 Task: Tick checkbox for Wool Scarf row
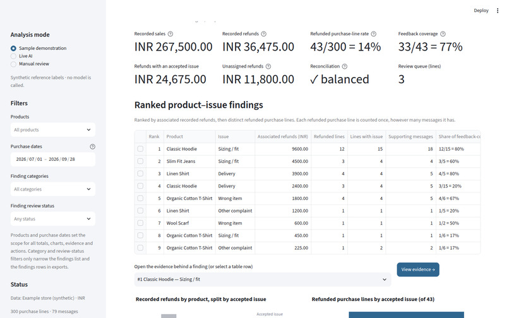pos(140,223)
